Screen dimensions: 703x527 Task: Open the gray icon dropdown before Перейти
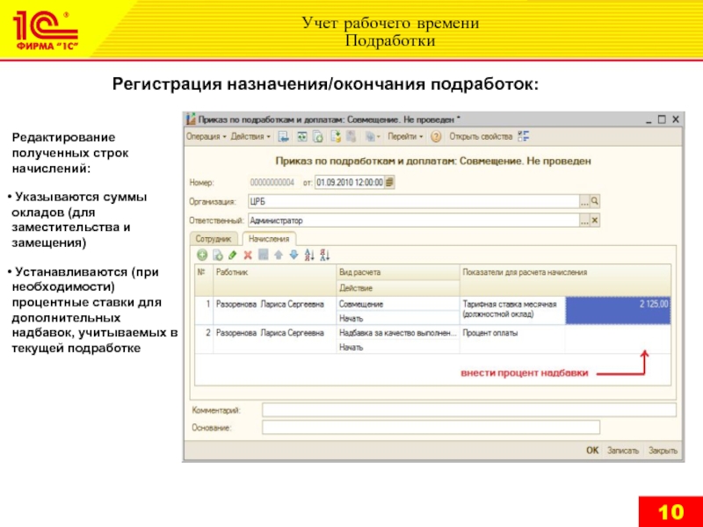372,137
